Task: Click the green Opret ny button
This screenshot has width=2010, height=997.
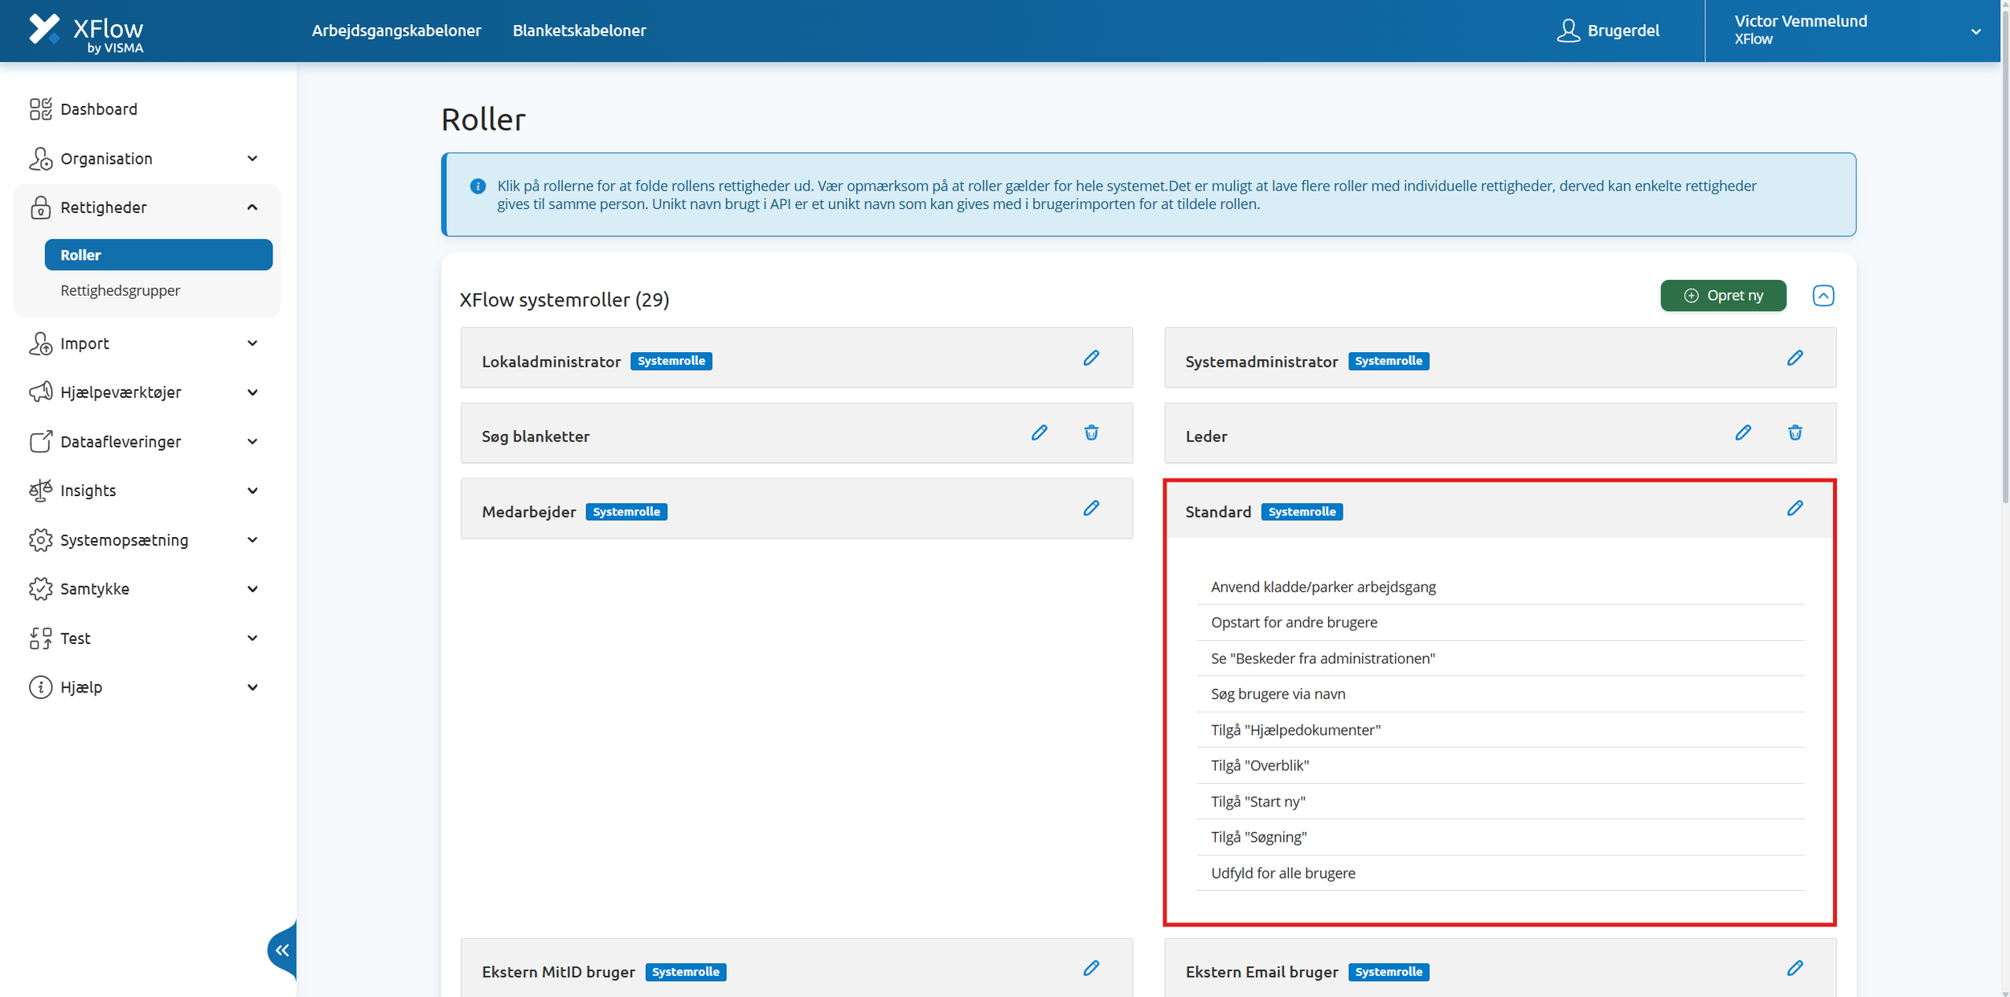Action: tap(1722, 296)
